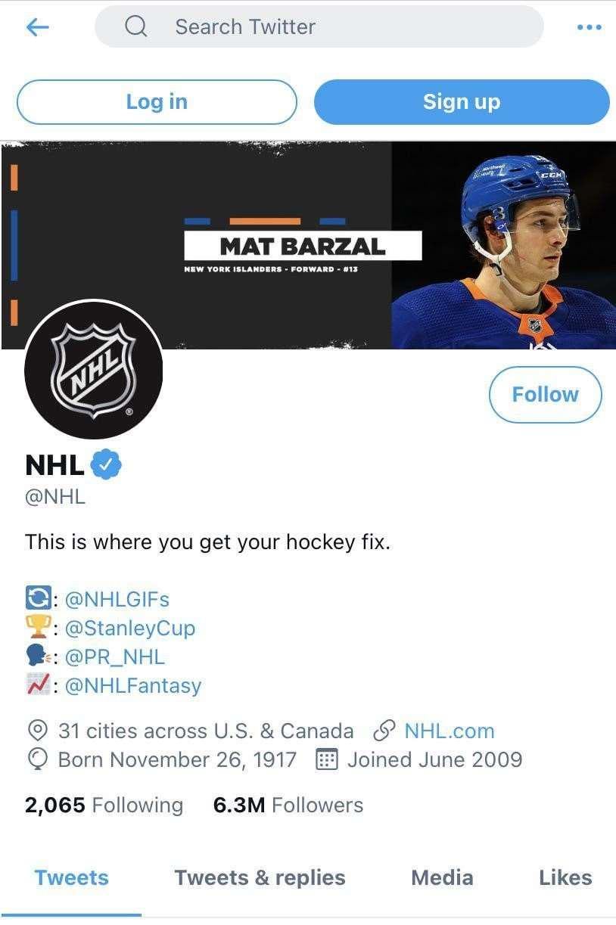The width and height of the screenshot is (616, 925).
Task: Open the @StanleyCup mention link
Action: coord(129,628)
